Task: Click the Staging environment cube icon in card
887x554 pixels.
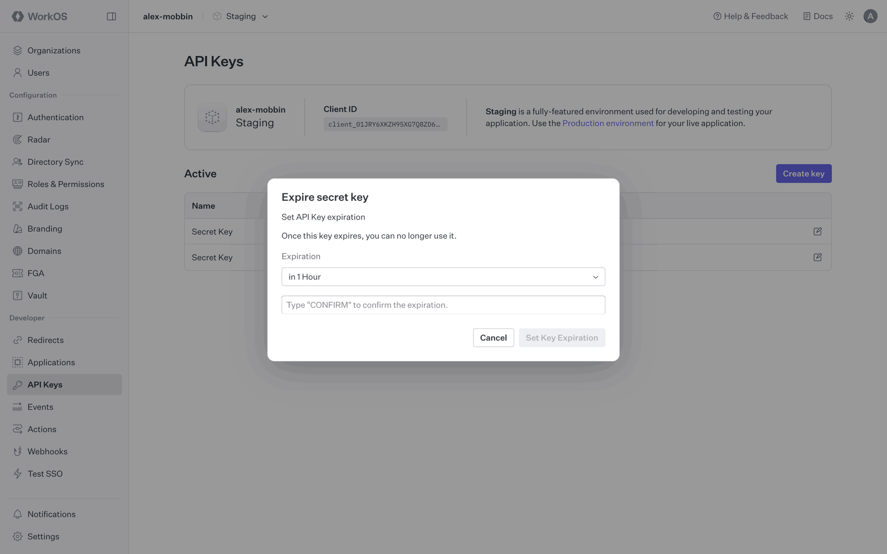Action: coord(213,117)
